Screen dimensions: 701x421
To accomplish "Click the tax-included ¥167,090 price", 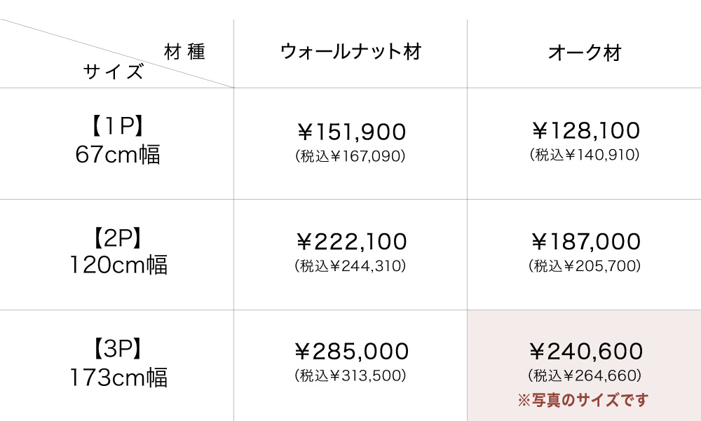I will [350, 156].
